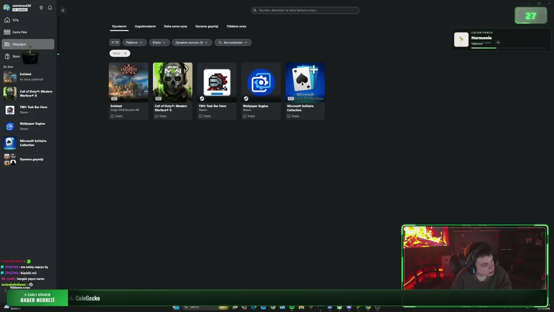Open Wallpaper Engine from recent list
554x312 pixels.
[28, 126]
